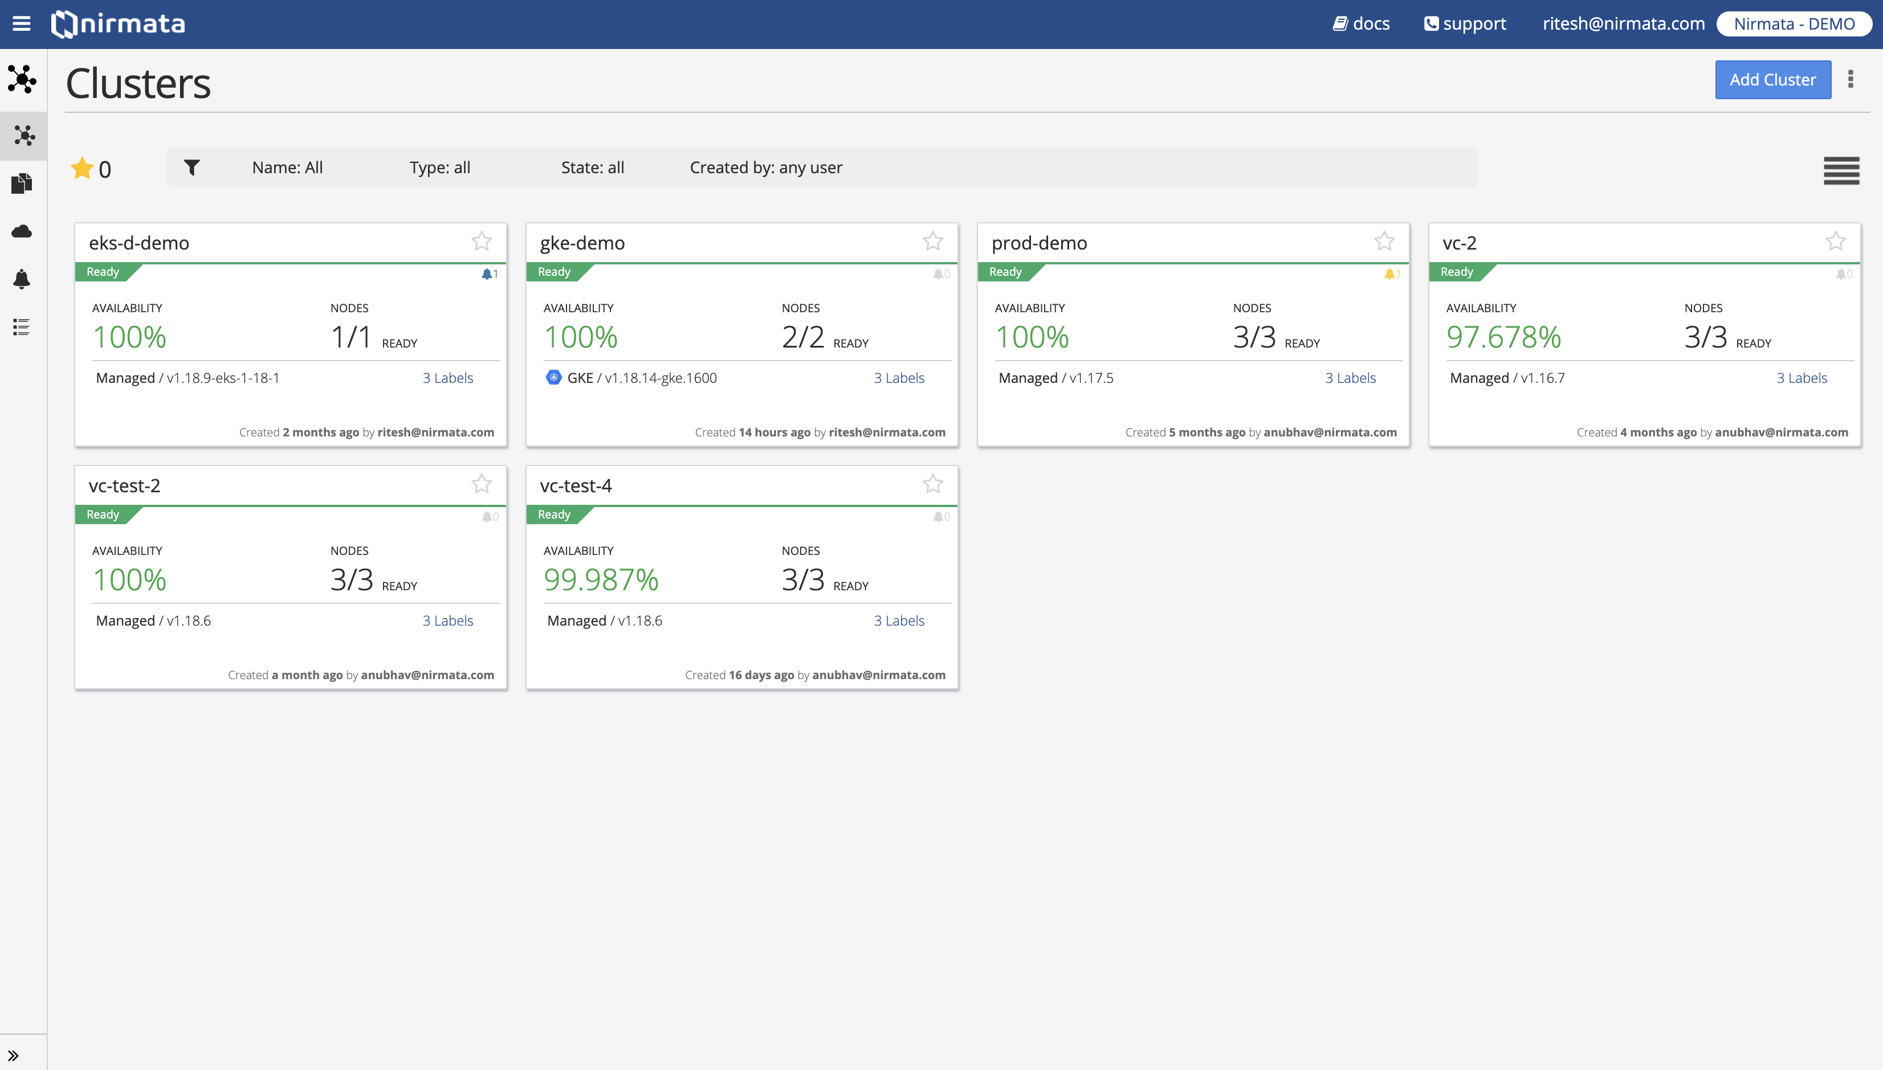Click the alarm bell on prod-demo card
The height and width of the screenshot is (1070, 1883).
pyautogui.click(x=1390, y=274)
